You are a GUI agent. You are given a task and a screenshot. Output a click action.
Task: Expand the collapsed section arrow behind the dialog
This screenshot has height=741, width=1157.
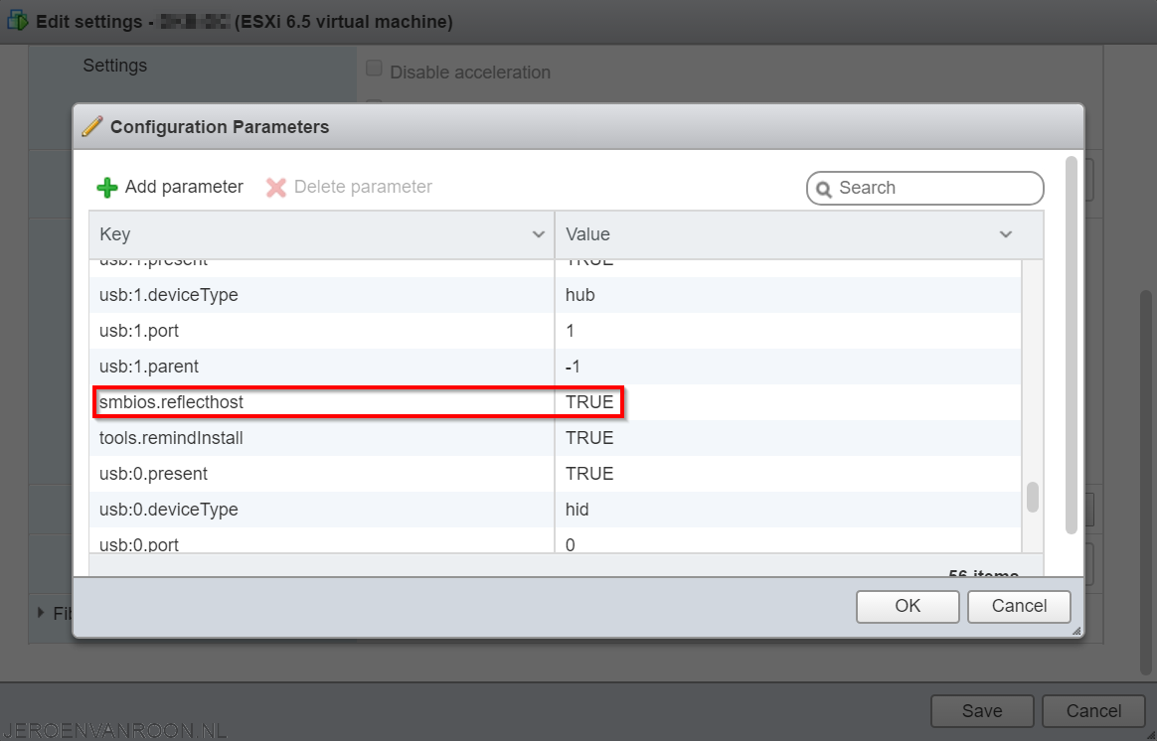click(x=41, y=613)
